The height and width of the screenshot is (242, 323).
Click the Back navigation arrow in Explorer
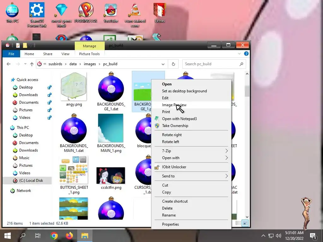[x=9, y=64]
